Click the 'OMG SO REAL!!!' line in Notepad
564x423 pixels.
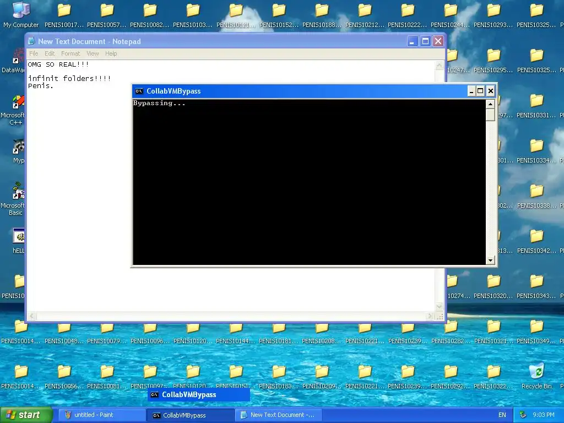[58, 64]
